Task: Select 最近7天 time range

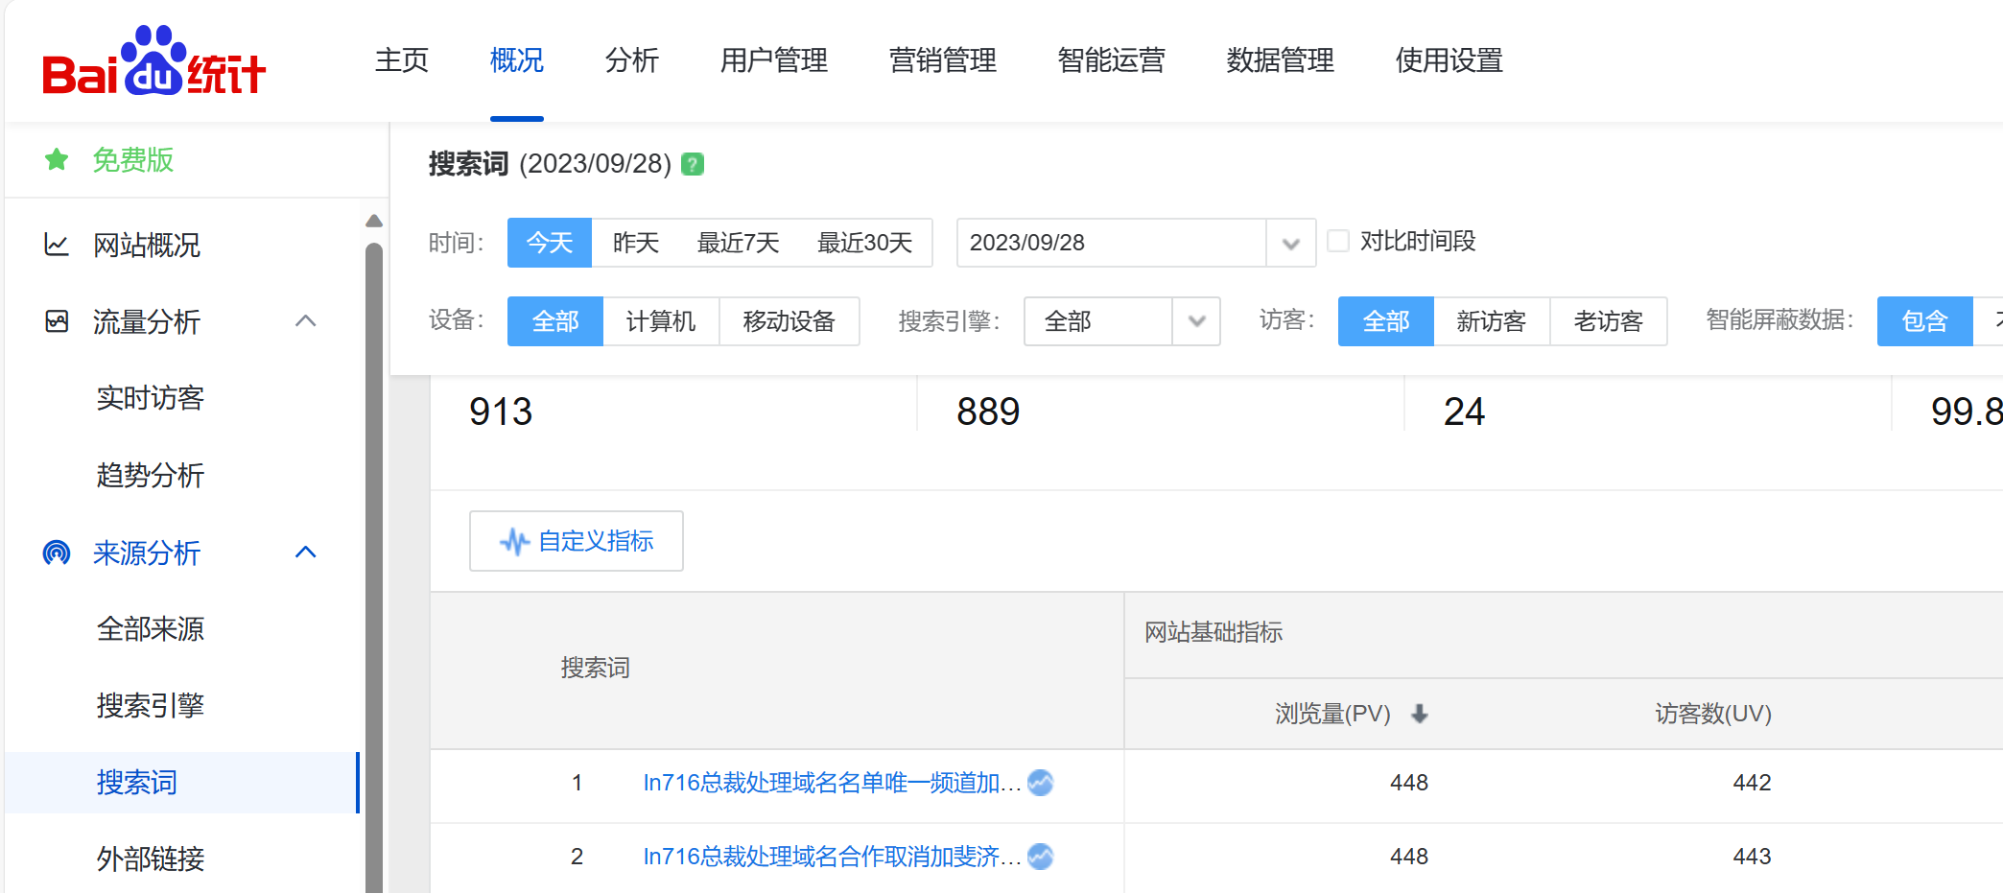Action: point(738,243)
